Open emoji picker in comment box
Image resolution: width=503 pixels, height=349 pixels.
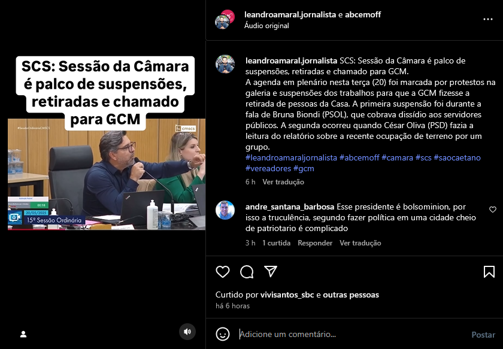coord(223,334)
